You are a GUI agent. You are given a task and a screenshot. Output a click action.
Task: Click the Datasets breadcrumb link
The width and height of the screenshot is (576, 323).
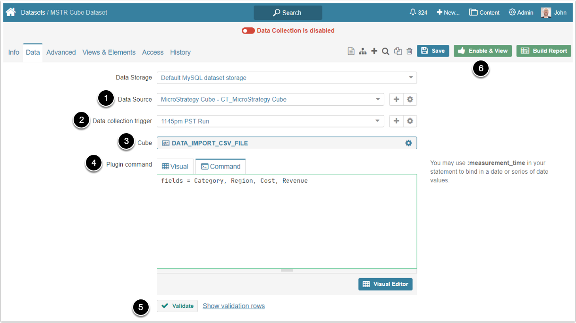pyautogui.click(x=33, y=12)
